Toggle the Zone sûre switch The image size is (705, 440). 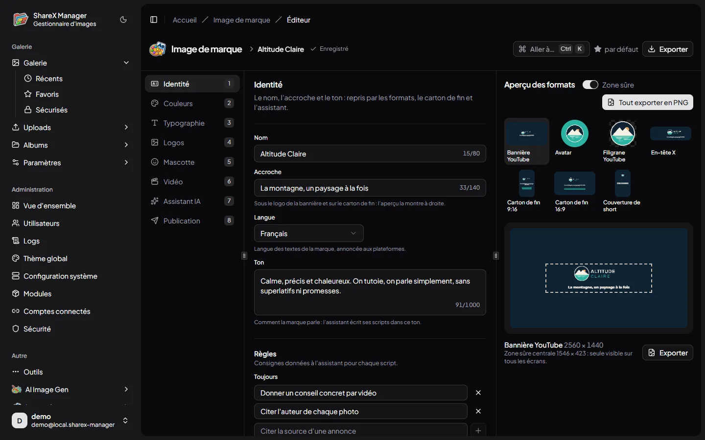click(590, 85)
